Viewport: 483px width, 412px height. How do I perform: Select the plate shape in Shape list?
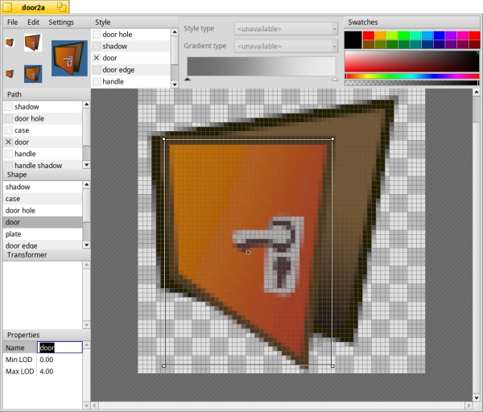tap(14, 234)
